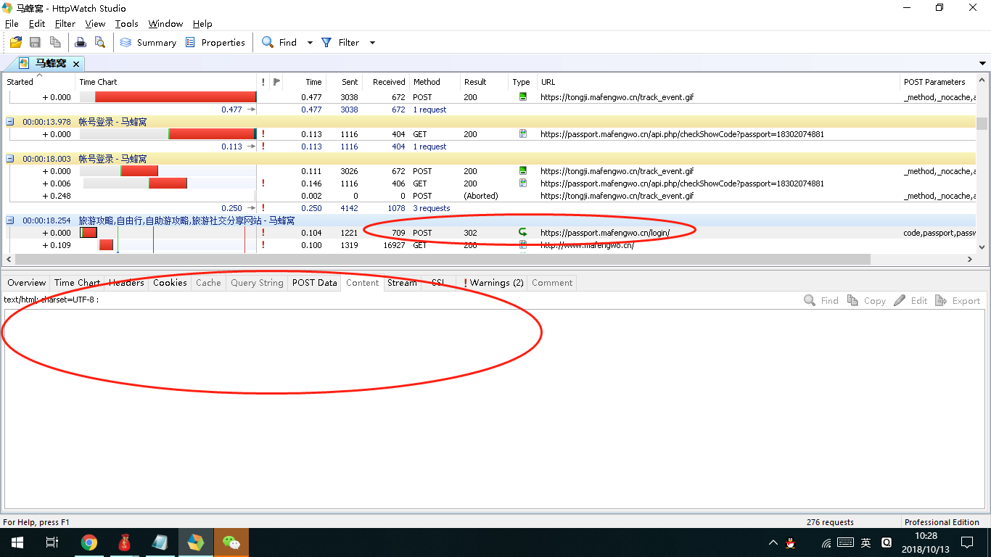Click the redirect icon on login row

[522, 233]
